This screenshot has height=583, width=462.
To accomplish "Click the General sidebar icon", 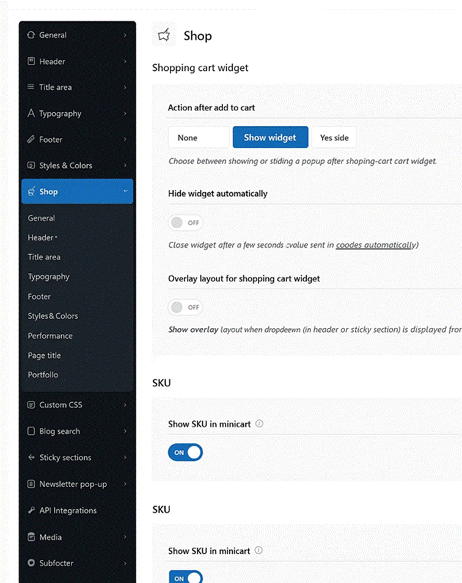I will (31, 35).
